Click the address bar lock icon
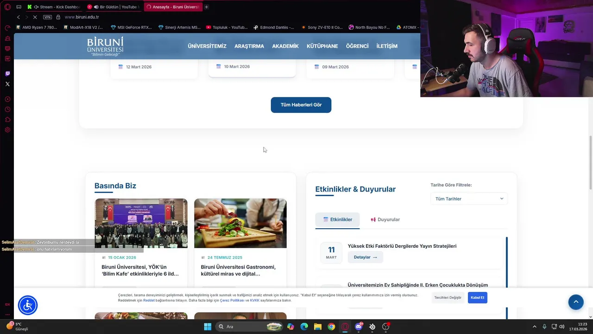This screenshot has width=593, height=334. point(58,17)
